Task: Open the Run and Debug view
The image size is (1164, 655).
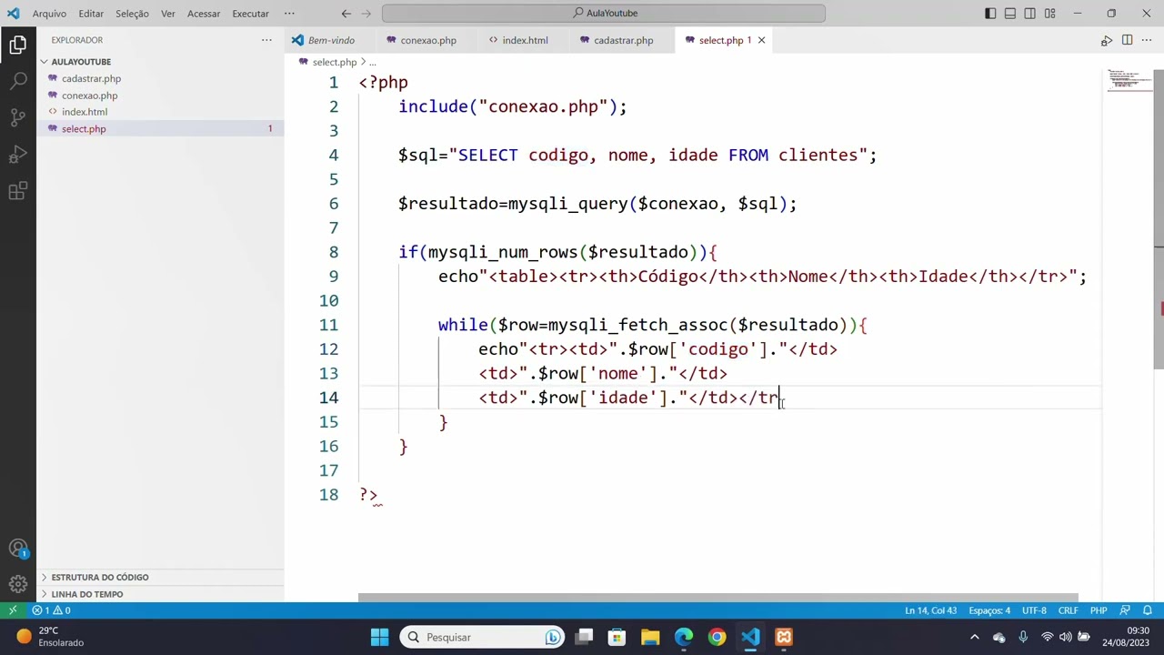Action: coord(18,155)
